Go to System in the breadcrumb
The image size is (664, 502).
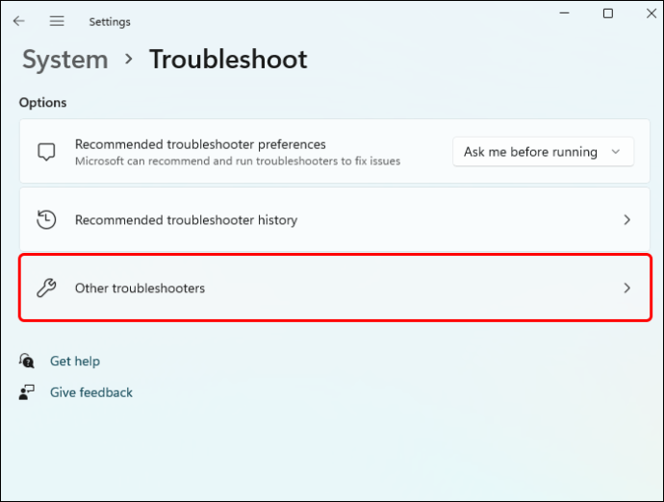pyautogui.click(x=65, y=60)
